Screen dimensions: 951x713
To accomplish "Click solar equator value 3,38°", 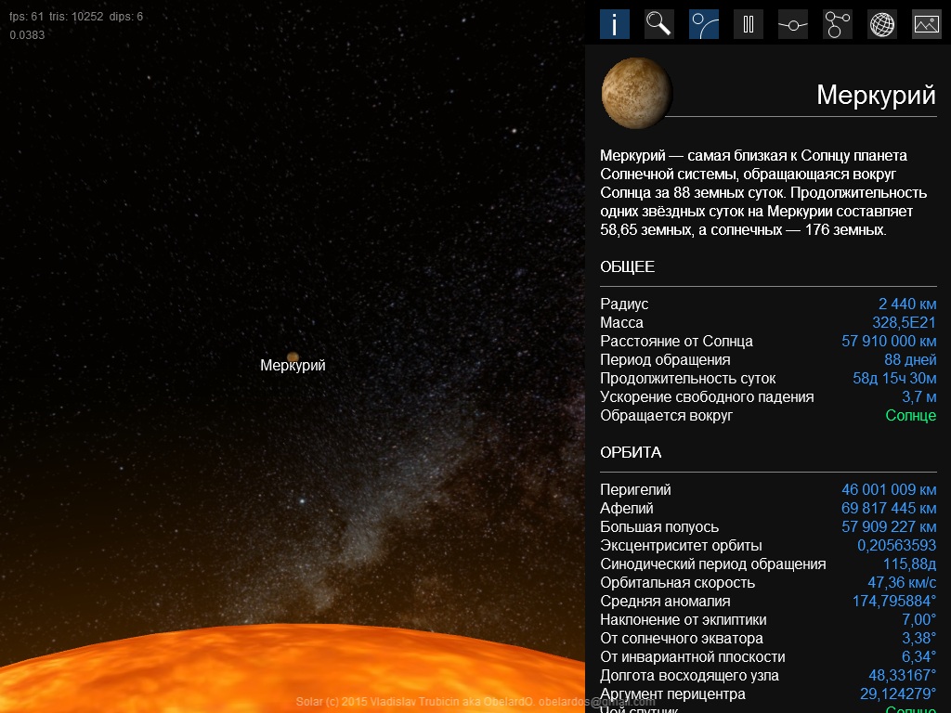I will tap(918, 639).
